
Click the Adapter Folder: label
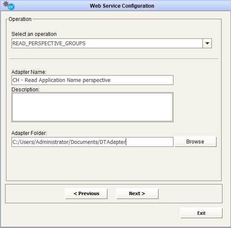point(29,133)
